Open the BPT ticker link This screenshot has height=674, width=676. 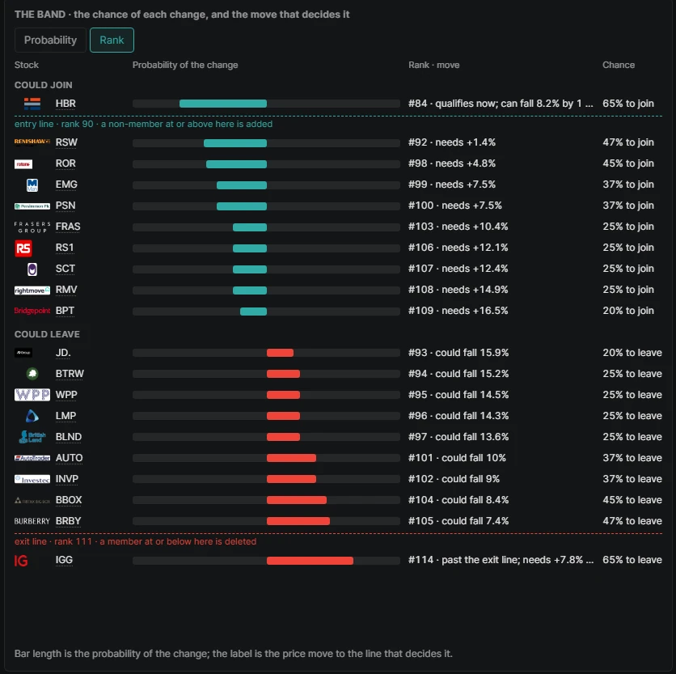point(65,312)
